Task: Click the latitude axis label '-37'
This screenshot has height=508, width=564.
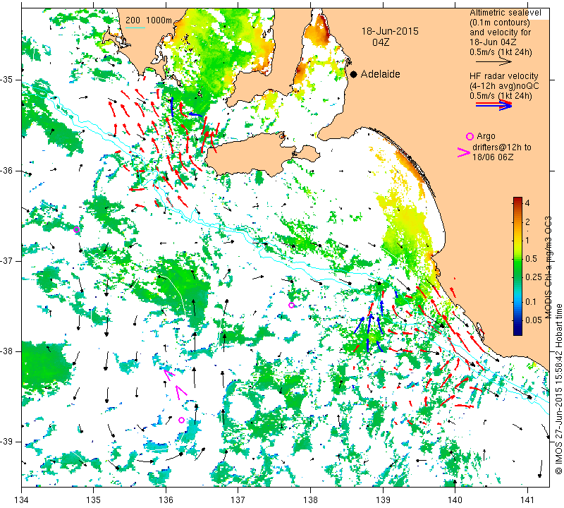Action: pos(6,260)
